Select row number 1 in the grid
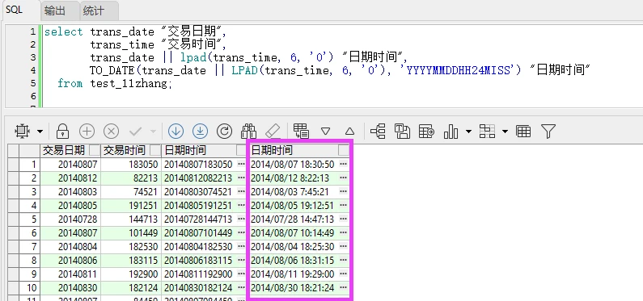 (30, 165)
